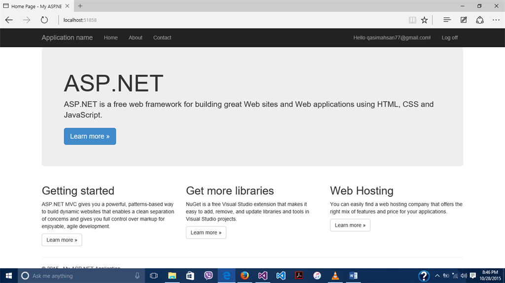Open Viber from the taskbar
This screenshot has height=283, width=505.
pos(209,276)
